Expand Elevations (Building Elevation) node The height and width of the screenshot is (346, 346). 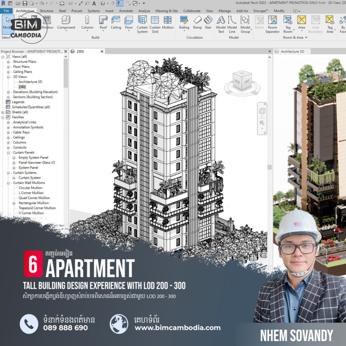click(x=8, y=92)
